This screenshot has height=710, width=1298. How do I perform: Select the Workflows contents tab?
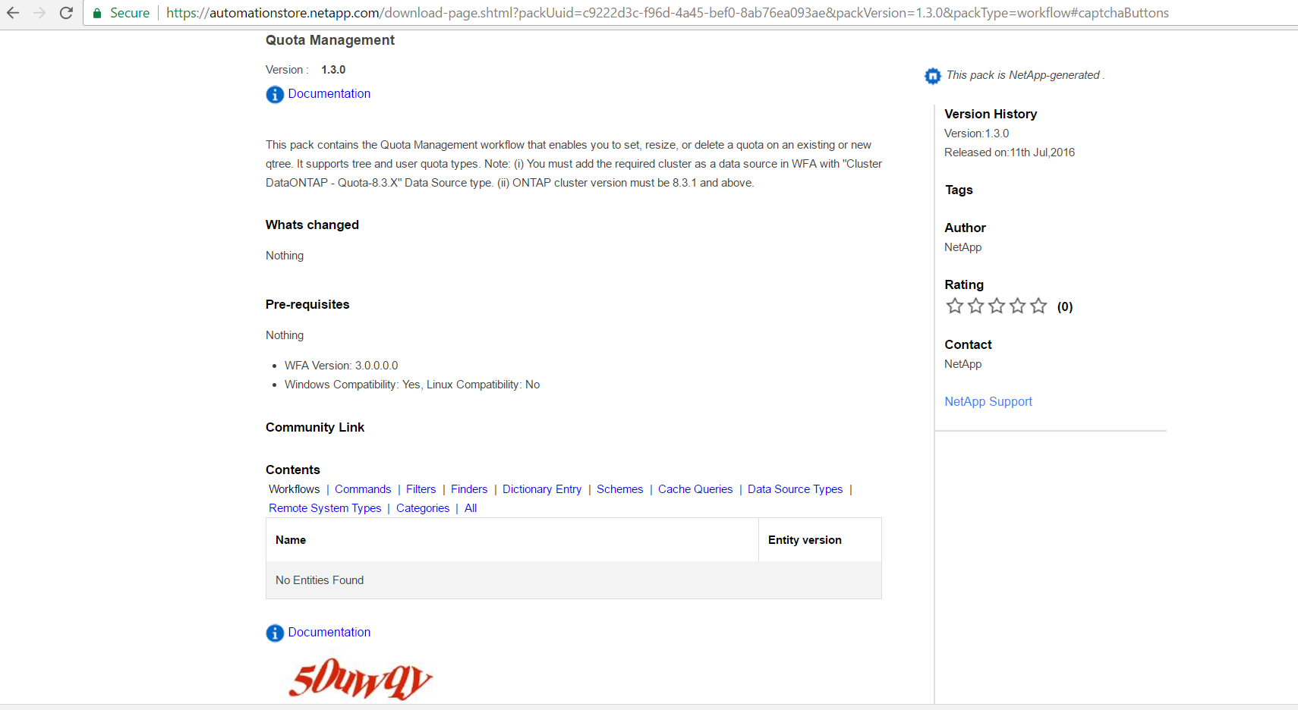[295, 489]
